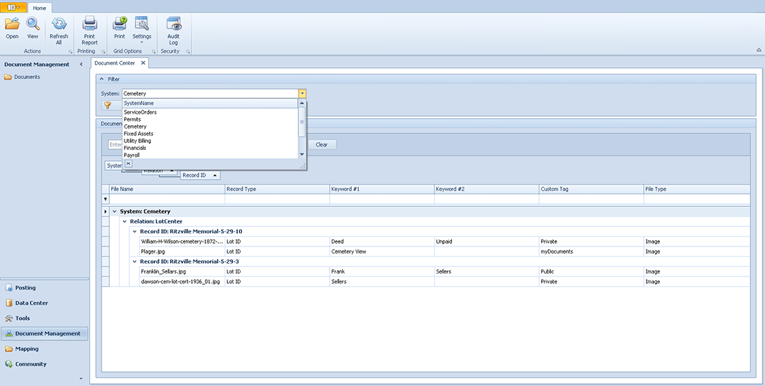Click the SystemName header in dropdown
The image size is (765, 386).
coord(210,103)
